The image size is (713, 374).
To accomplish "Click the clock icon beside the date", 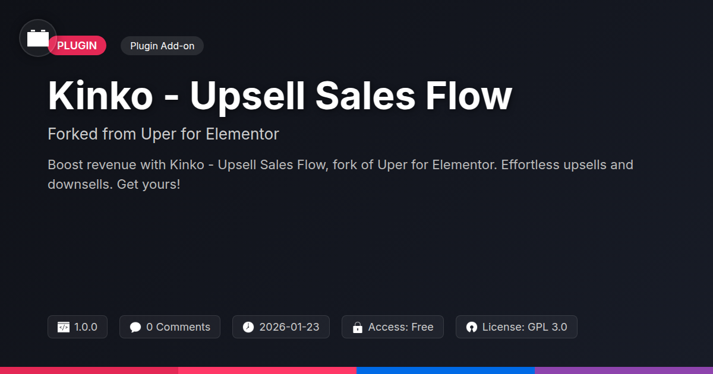I will click(248, 327).
